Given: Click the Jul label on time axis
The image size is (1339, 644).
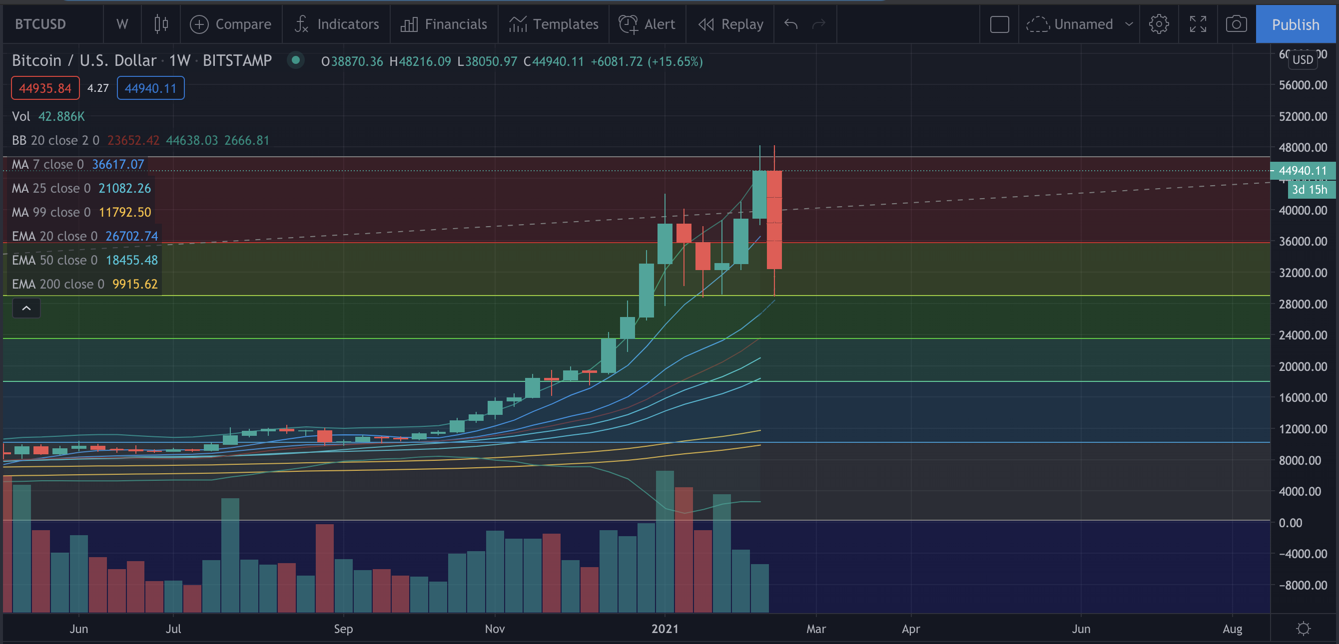Looking at the screenshot, I should pos(173,629).
